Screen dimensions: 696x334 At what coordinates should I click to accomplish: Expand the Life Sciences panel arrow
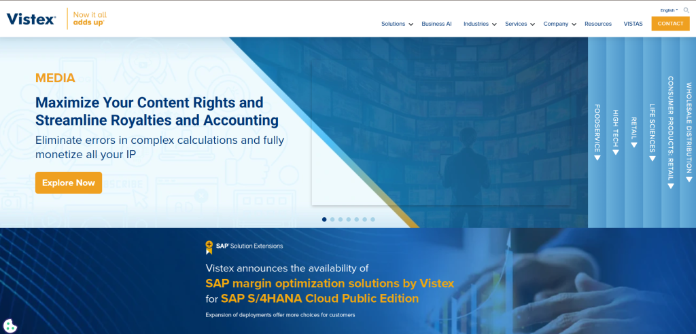coord(652,158)
